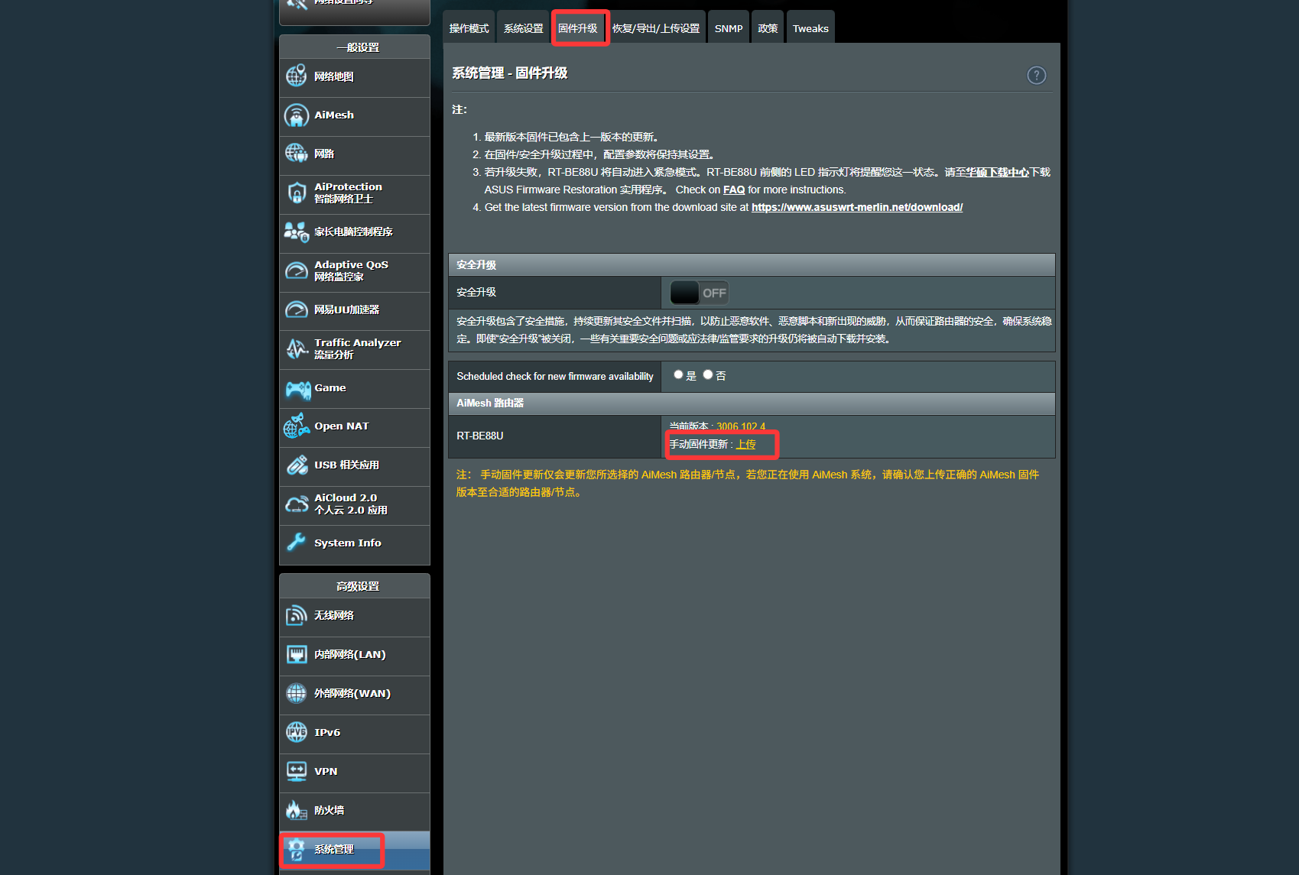
Task: Select the Adaptive QoS 网络监控家 menu label
Action: point(352,271)
